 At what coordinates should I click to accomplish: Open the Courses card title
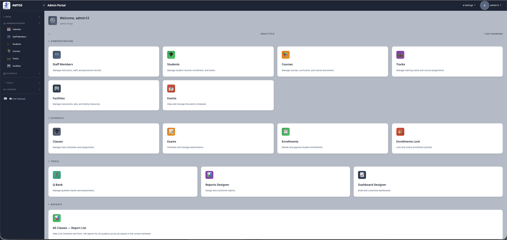click(x=287, y=64)
